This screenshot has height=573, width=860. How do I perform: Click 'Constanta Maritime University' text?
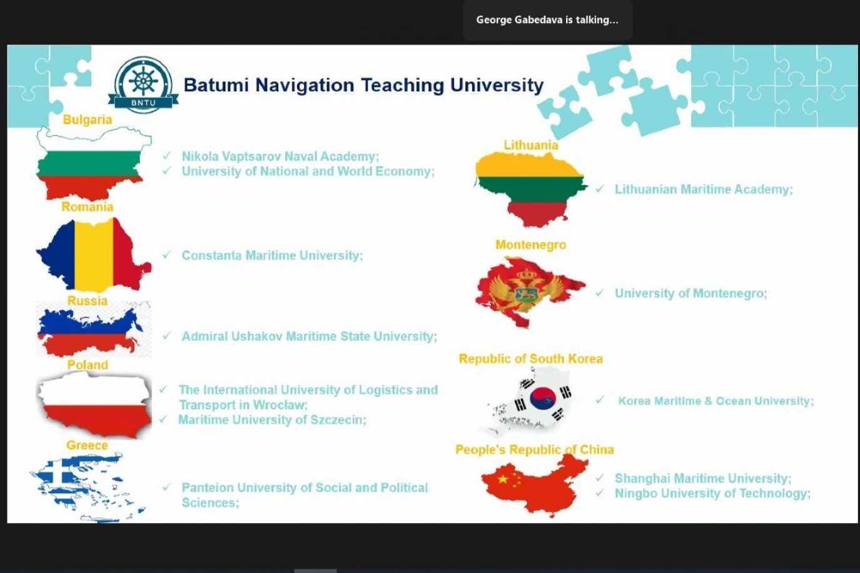pyautogui.click(x=272, y=255)
